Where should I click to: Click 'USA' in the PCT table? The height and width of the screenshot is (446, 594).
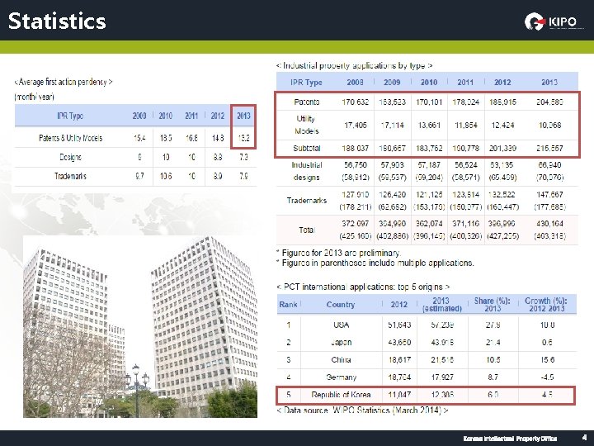point(341,325)
